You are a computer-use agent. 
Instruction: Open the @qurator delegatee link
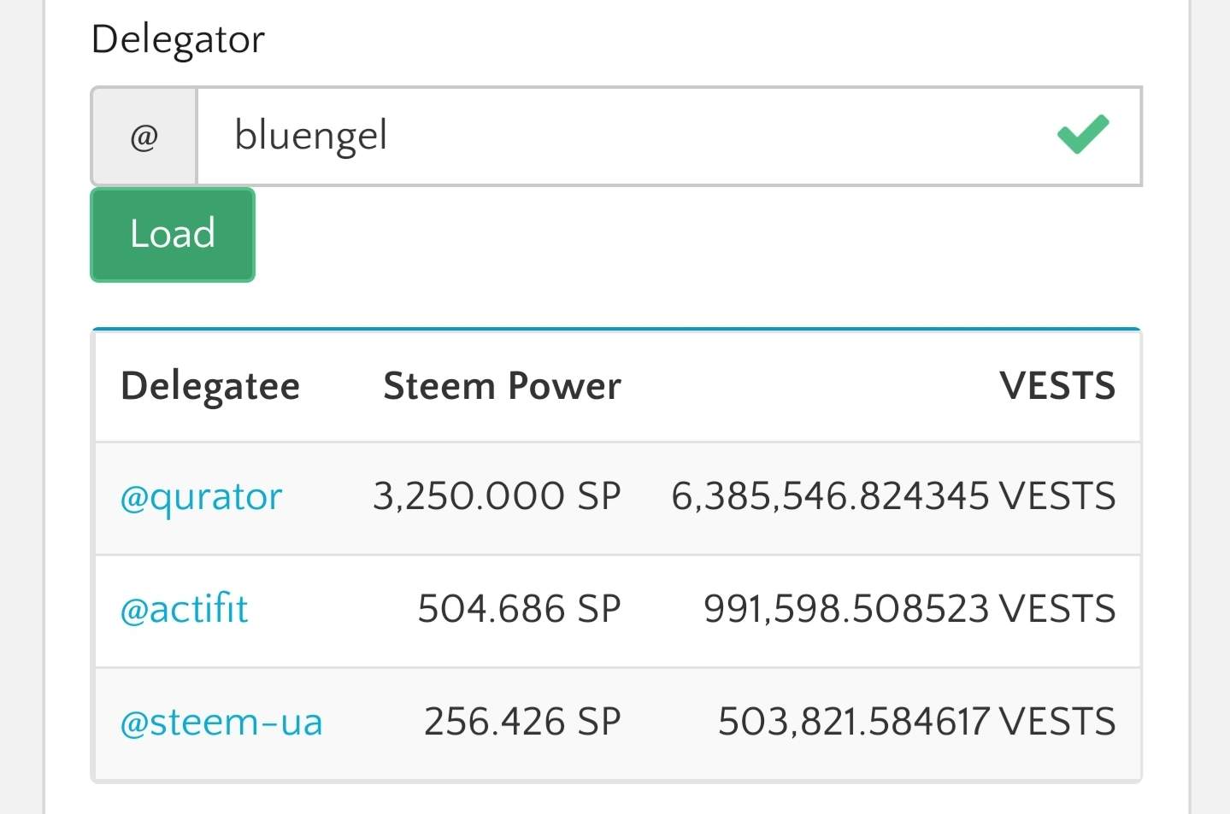point(202,496)
